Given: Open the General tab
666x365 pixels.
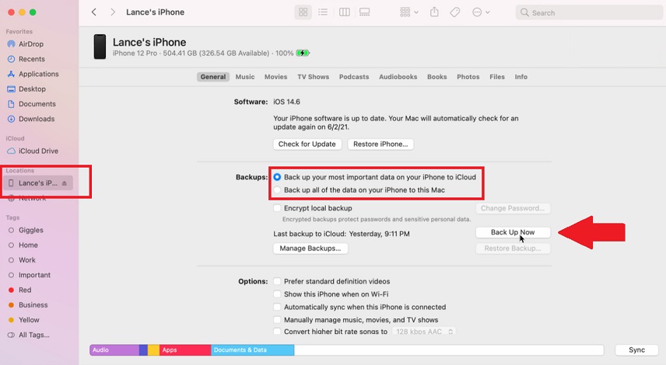Looking at the screenshot, I should [x=213, y=77].
